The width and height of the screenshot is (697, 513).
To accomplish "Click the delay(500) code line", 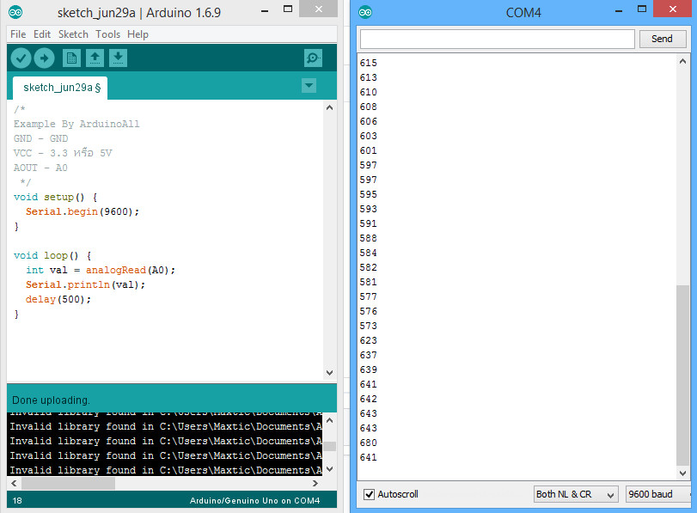I will pyautogui.click(x=58, y=300).
